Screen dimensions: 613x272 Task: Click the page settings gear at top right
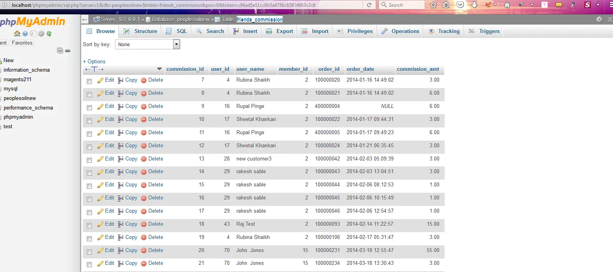[x=599, y=19]
